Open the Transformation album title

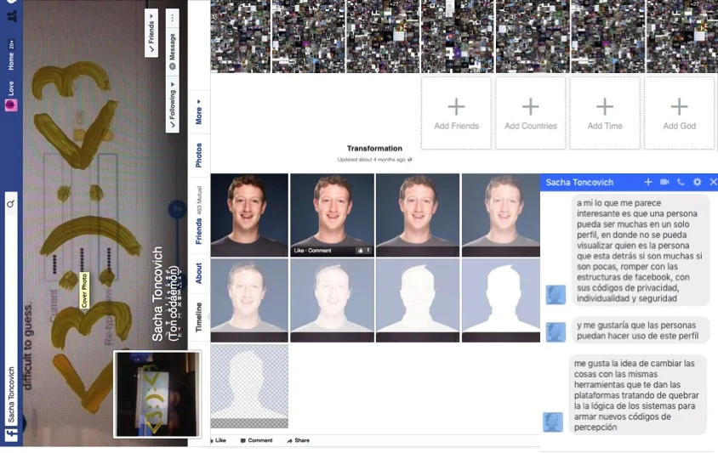tap(374, 148)
